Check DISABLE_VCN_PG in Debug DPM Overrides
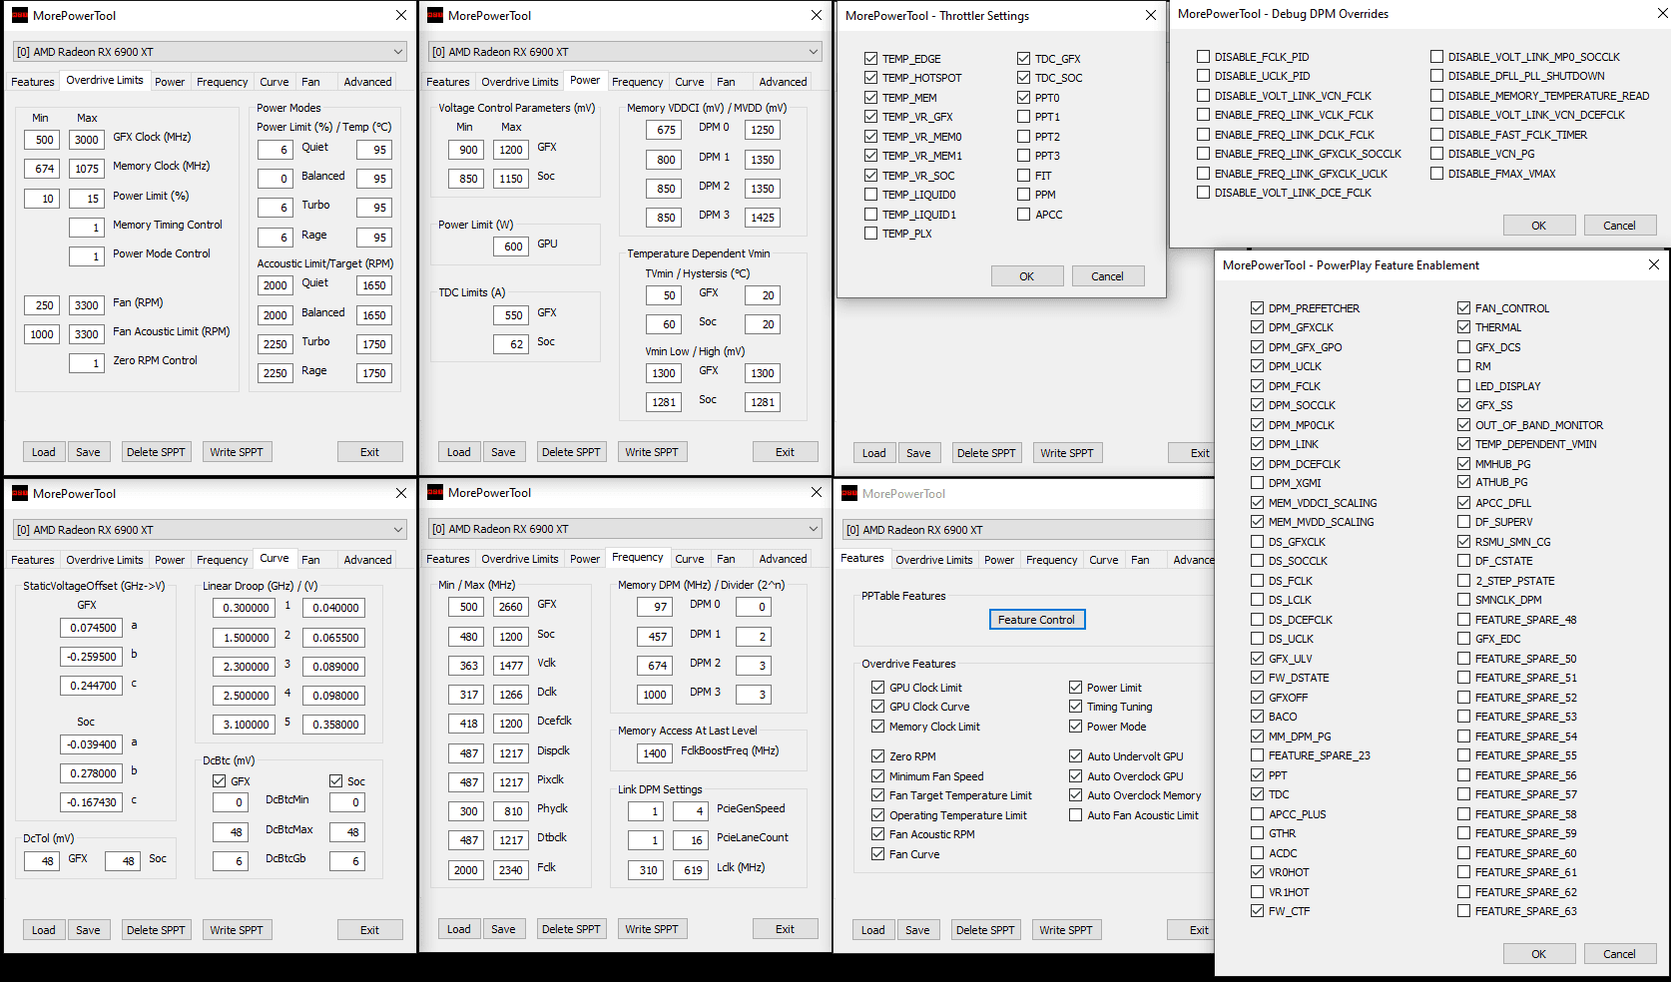 coord(1436,154)
